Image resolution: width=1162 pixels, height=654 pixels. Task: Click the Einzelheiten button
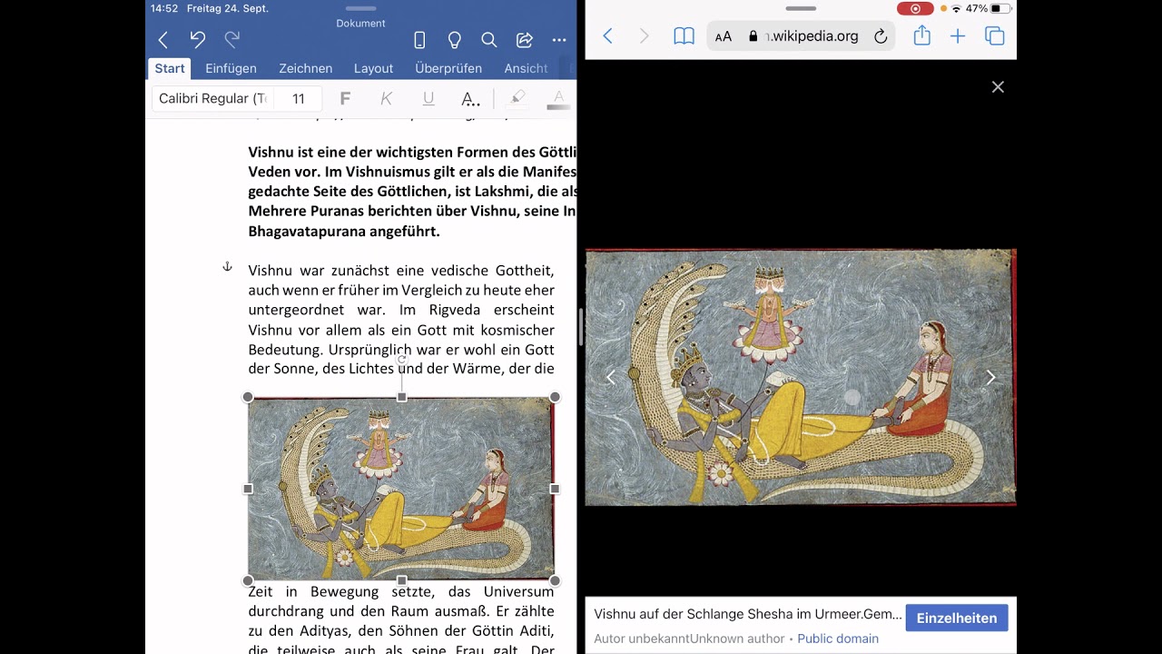coord(957,618)
